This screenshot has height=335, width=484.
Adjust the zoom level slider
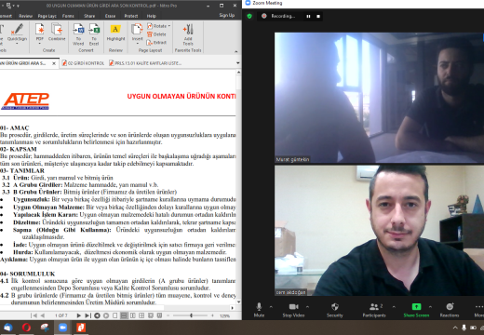[x=191, y=315]
